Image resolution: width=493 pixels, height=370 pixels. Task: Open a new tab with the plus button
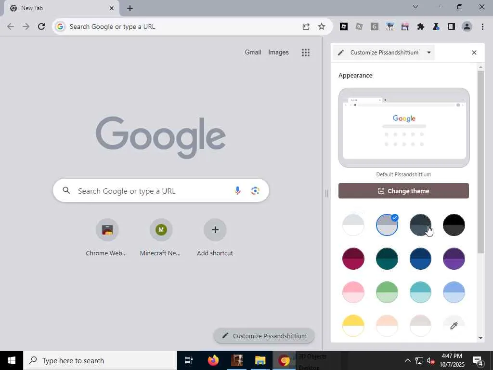point(130,8)
